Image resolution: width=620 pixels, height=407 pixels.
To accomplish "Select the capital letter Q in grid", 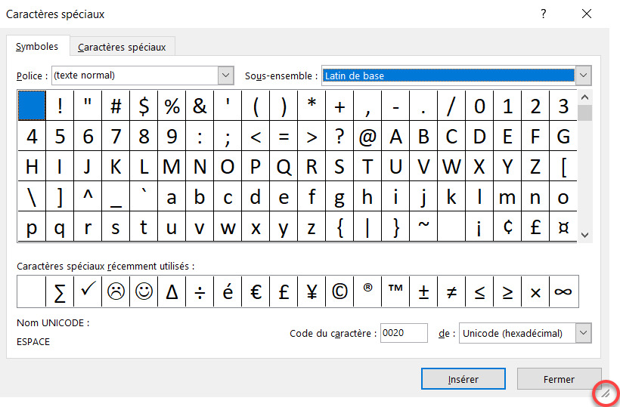I will pos(284,166).
